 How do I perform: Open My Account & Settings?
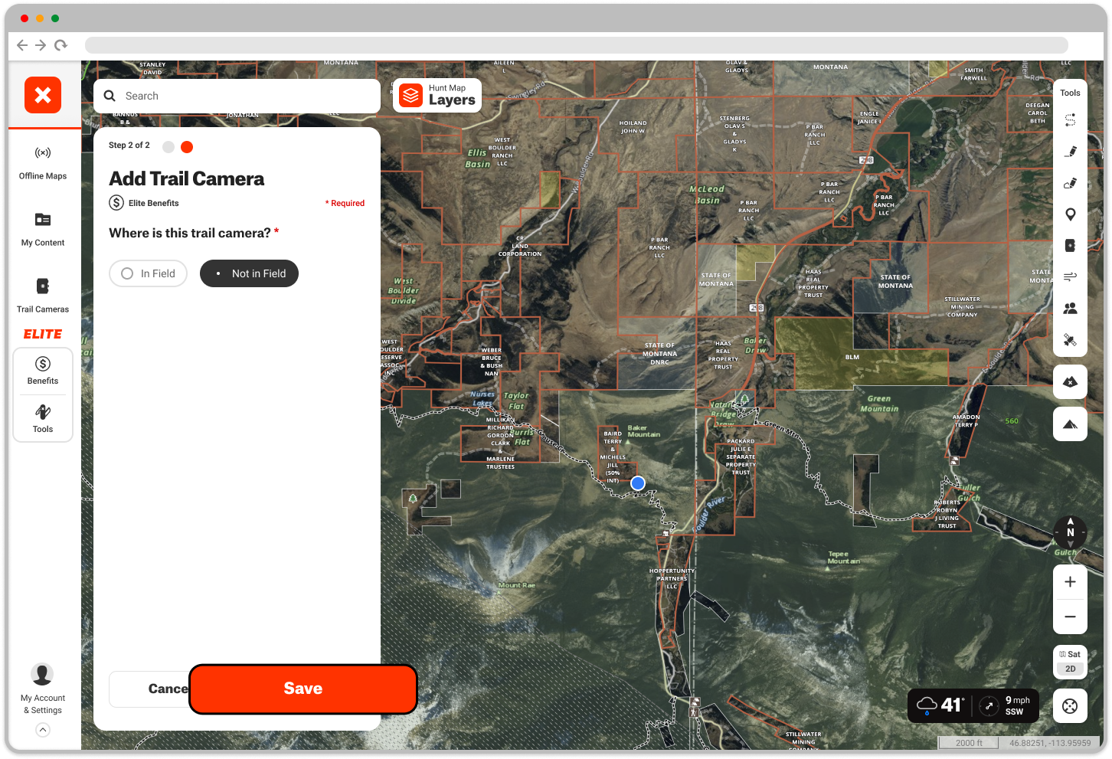pos(42,689)
